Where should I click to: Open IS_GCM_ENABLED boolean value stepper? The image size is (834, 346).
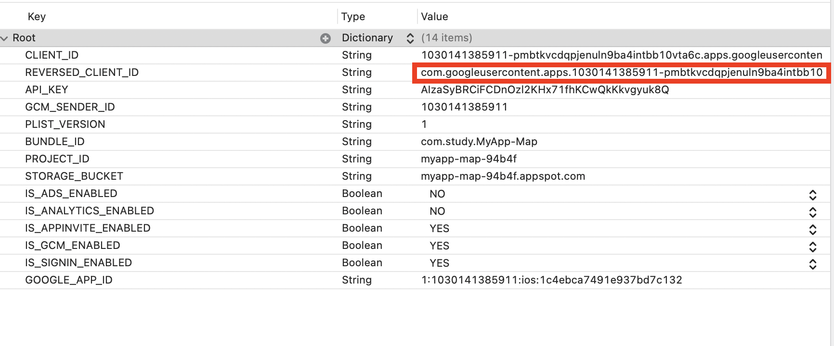pos(813,246)
